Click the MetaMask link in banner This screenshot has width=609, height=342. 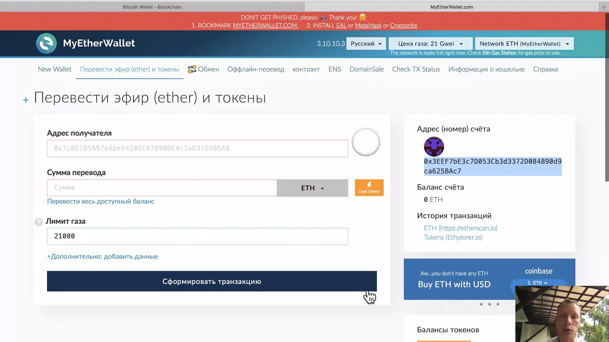click(x=368, y=26)
